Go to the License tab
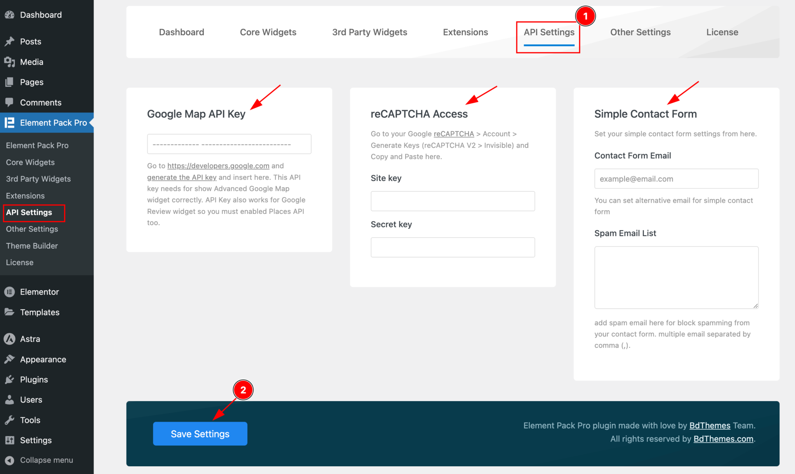The image size is (795, 474). coord(722,32)
